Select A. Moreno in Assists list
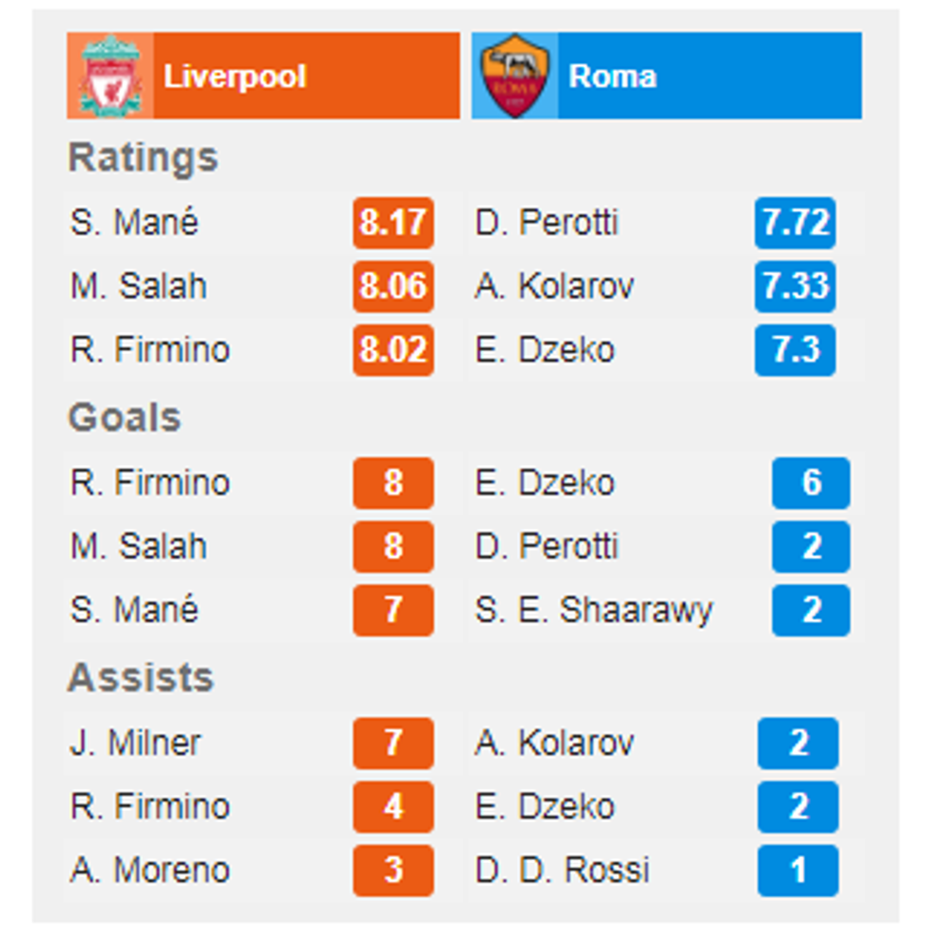The image size is (925, 945). click(149, 869)
